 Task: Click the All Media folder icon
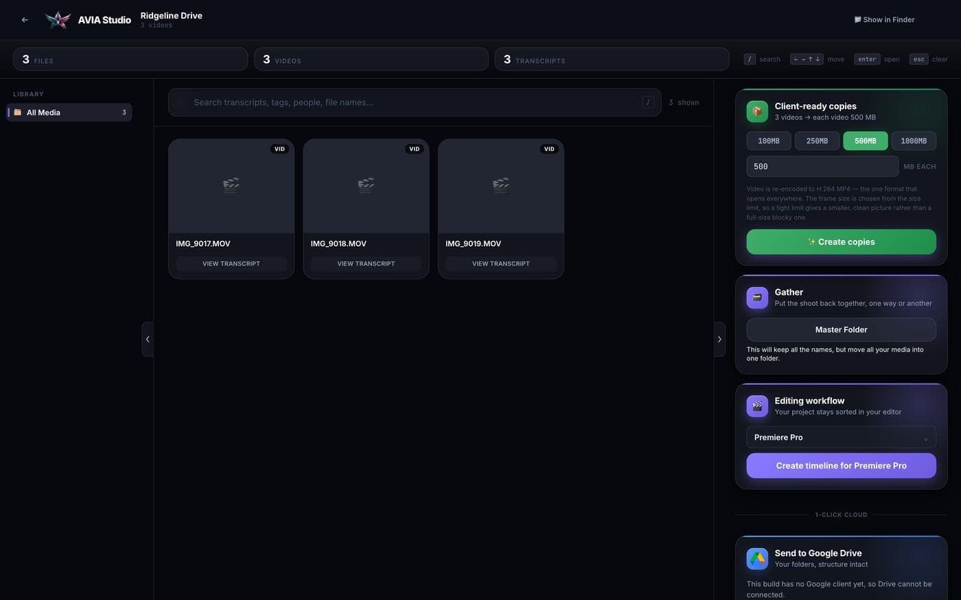[18, 112]
